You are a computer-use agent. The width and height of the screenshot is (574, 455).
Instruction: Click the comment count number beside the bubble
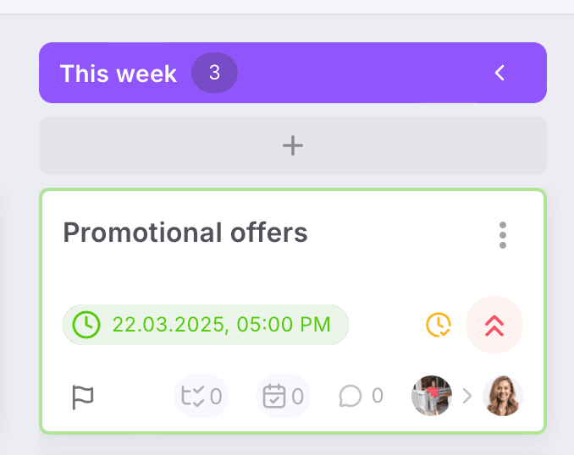tap(378, 396)
